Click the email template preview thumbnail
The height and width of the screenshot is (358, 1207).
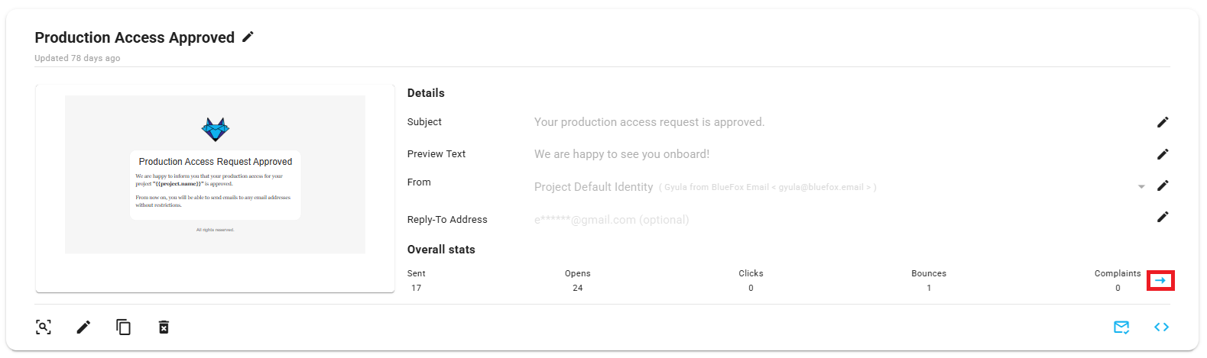[x=215, y=175]
